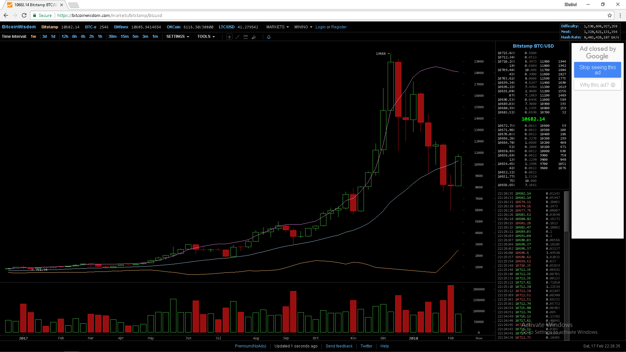
Task: Open the Help footer link
Action: [384, 346]
